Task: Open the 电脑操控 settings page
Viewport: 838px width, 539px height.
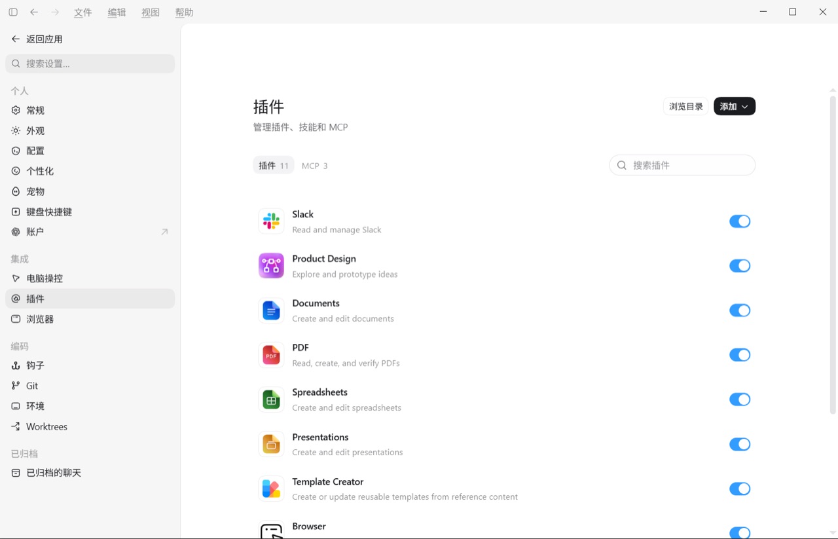Action: [90, 278]
